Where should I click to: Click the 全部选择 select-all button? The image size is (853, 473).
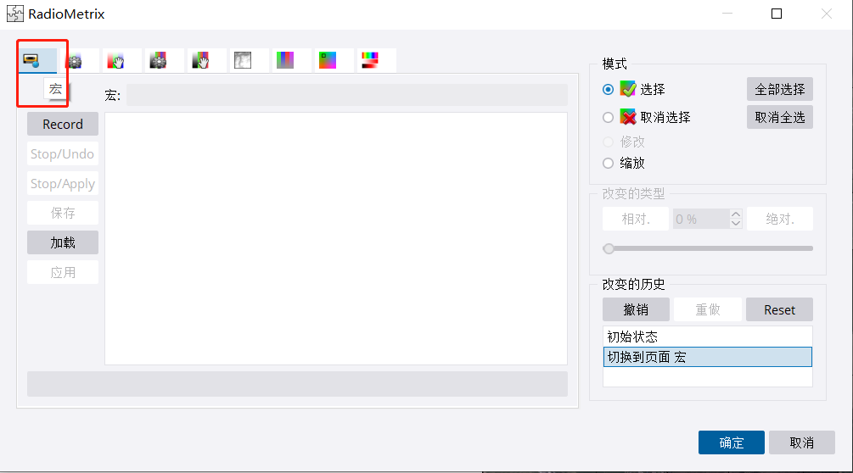tap(779, 90)
